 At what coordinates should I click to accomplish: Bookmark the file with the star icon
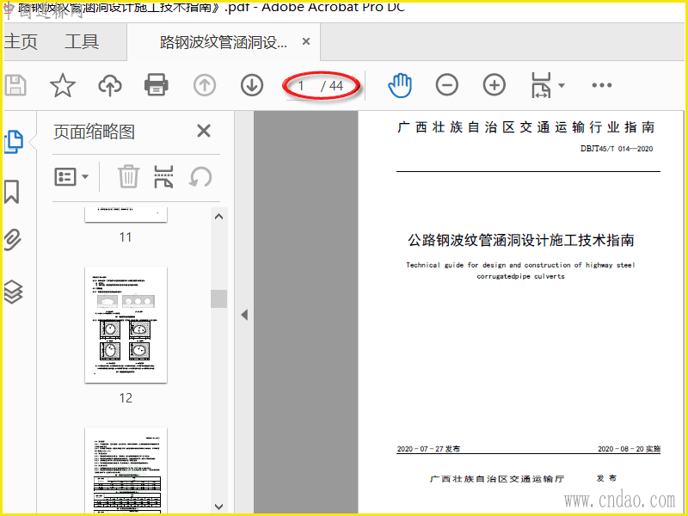pos(62,85)
